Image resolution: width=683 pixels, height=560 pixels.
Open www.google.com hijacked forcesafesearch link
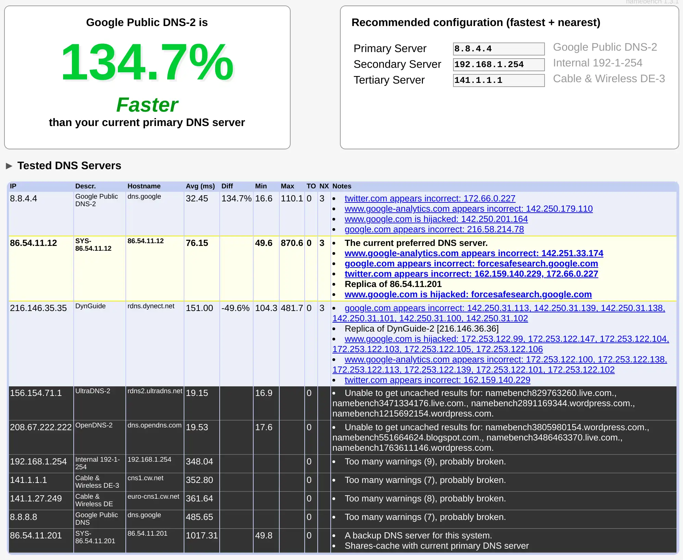(x=468, y=295)
